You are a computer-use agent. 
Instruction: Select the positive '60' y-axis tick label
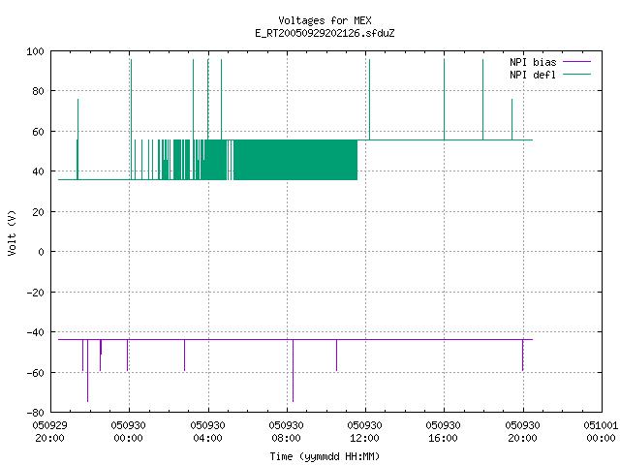39,132
